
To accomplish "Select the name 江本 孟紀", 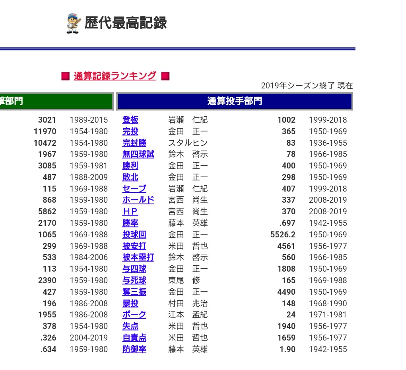I will point(188,315).
